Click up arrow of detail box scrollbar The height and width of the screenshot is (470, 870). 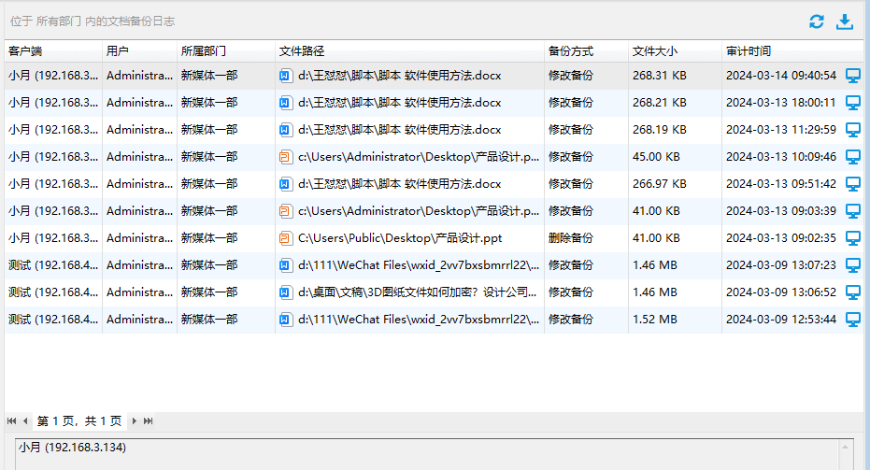[x=845, y=447]
